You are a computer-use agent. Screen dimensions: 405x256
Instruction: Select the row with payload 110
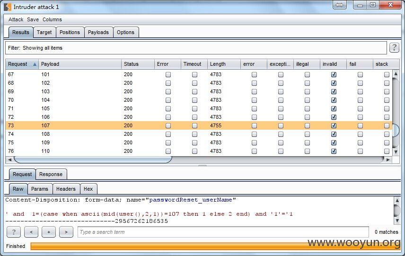click(199, 151)
